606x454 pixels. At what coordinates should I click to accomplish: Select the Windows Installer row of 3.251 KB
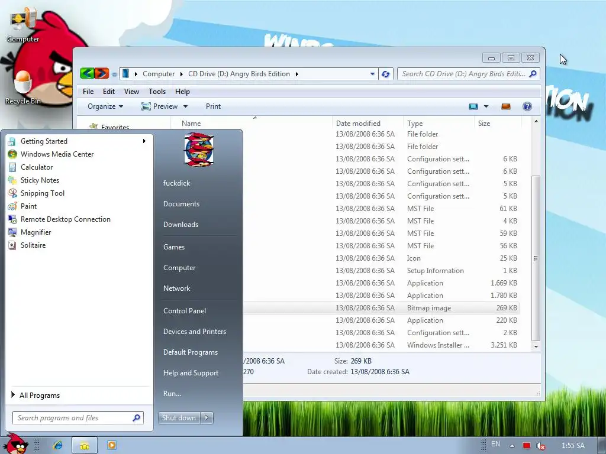(x=381, y=345)
